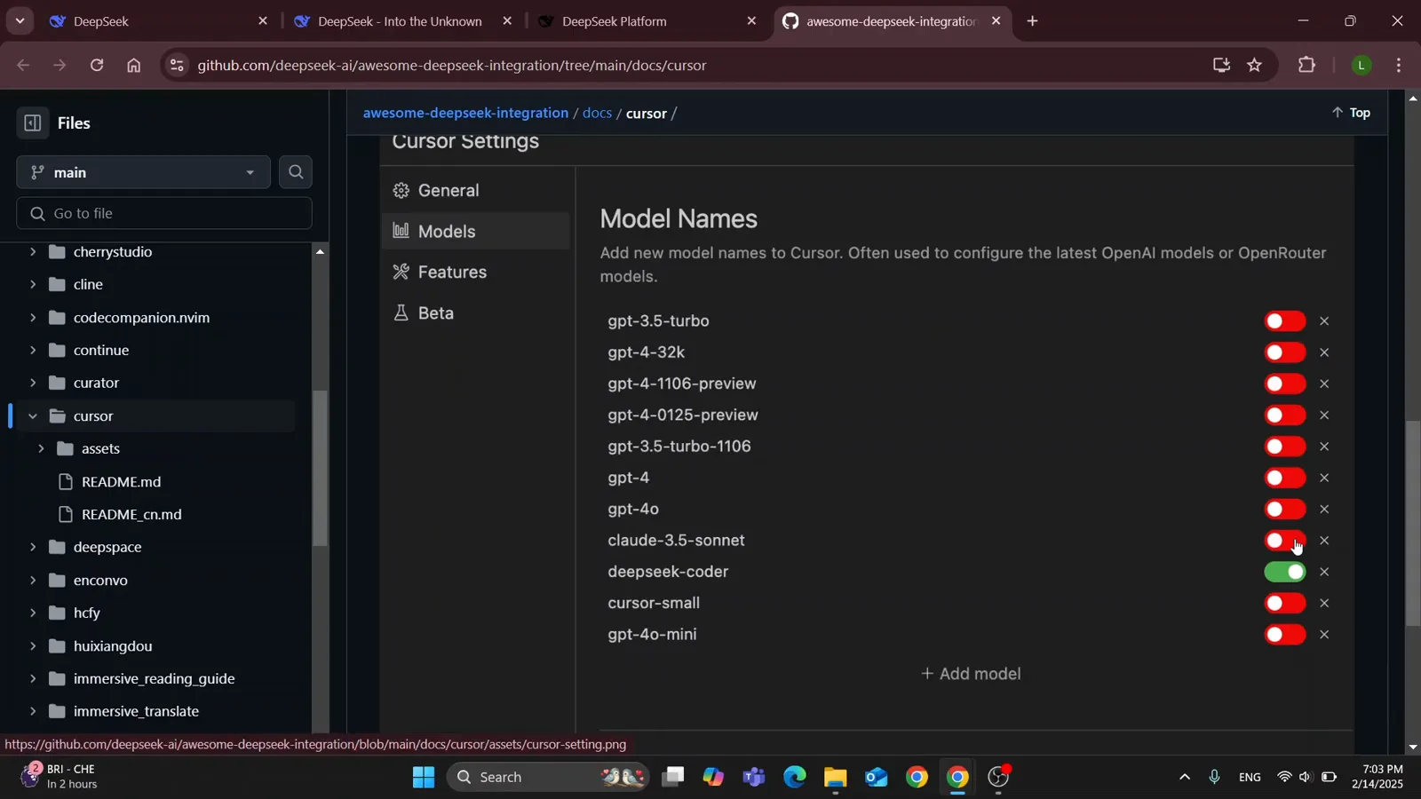Expand the huixiangdou folder
This screenshot has height=799, width=1421.
point(33,646)
